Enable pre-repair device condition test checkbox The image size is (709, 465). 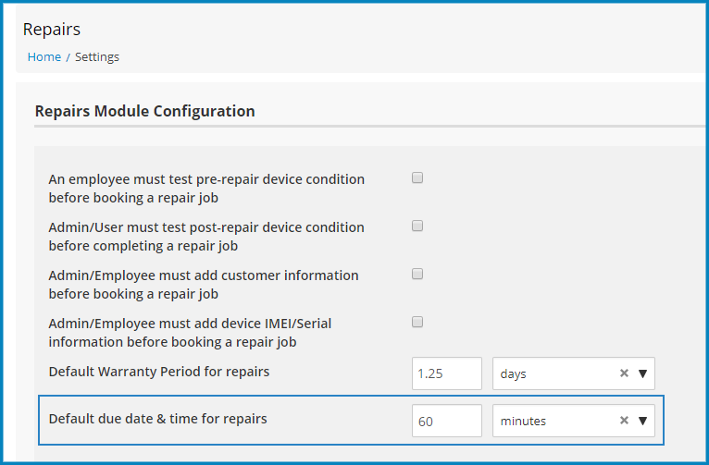point(417,177)
